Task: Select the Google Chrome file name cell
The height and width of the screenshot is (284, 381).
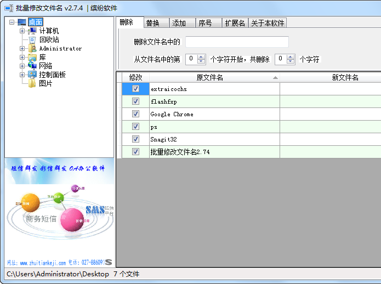Action: (214, 114)
